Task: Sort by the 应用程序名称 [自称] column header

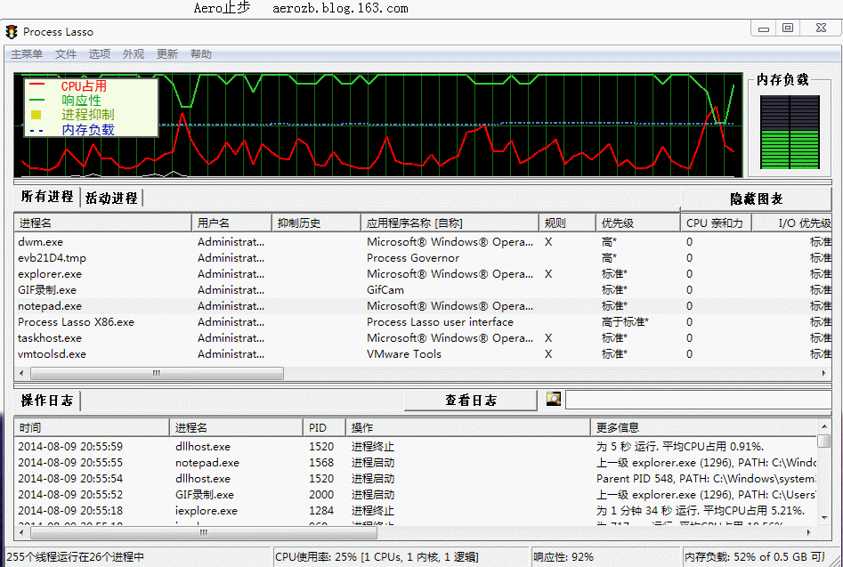Action: (x=450, y=223)
